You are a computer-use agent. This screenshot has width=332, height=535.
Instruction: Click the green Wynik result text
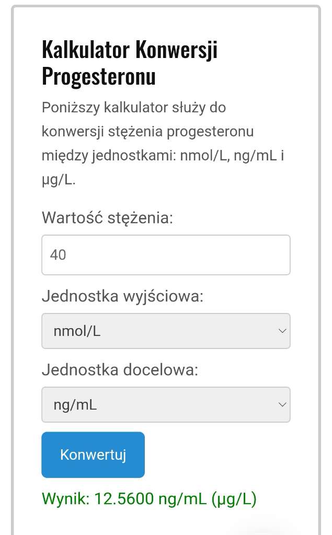[149, 499]
